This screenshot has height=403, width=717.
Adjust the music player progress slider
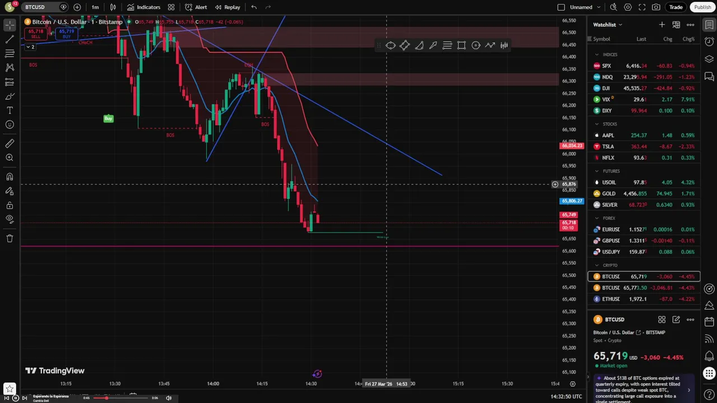click(x=120, y=398)
